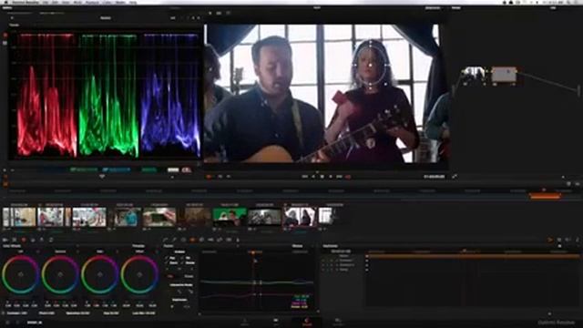
Task: Toggle the Tilt tracking checkbox
Action: [183, 258]
